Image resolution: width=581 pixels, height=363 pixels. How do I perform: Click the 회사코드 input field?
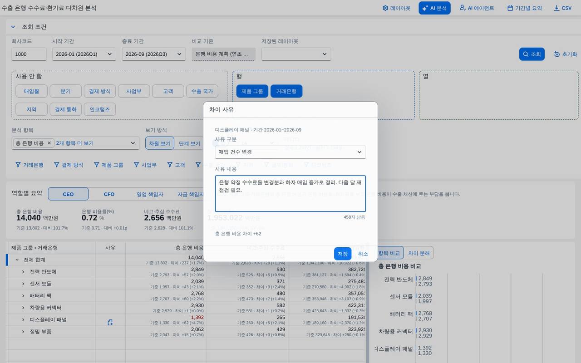(29, 54)
